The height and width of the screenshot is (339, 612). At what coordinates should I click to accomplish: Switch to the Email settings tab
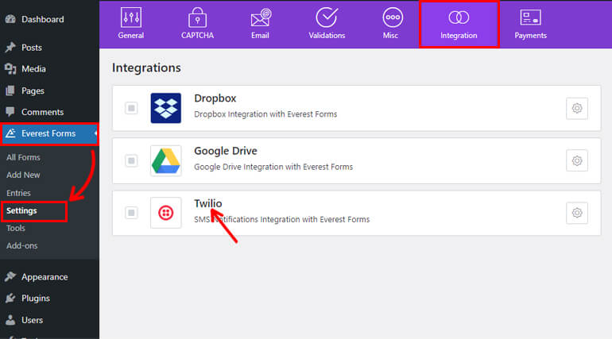tap(260, 24)
